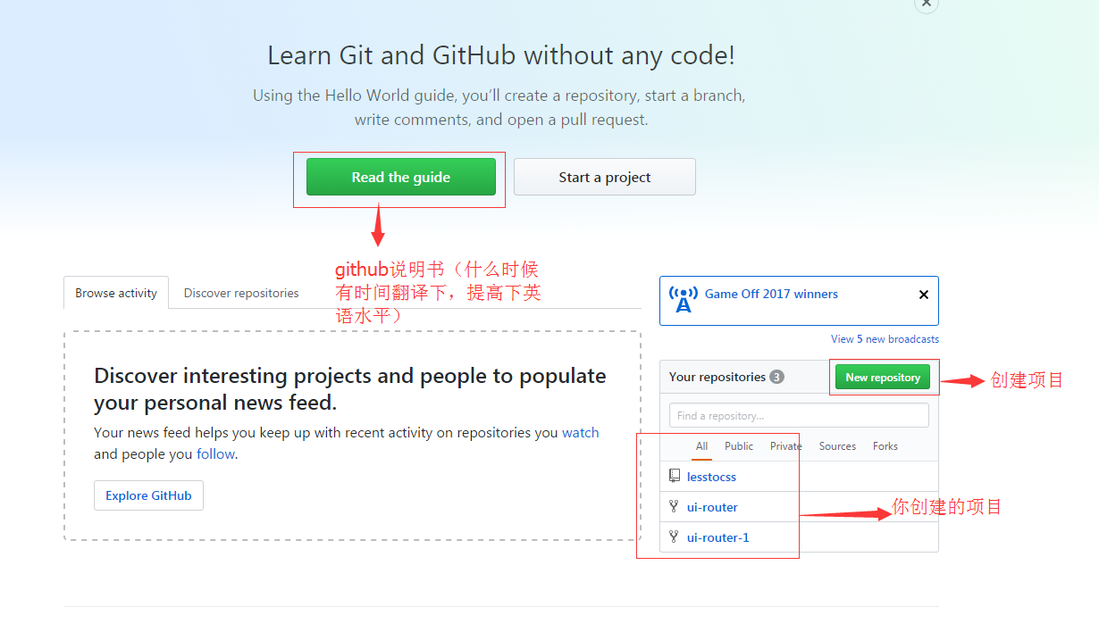This screenshot has height=632, width=1099.
Task: Click the Read the guide button
Action: click(x=400, y=177)
